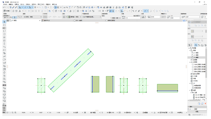211x119 pixels.
Task: Click the navigator vertical scrollbar
Action: [x=206, y=63]
